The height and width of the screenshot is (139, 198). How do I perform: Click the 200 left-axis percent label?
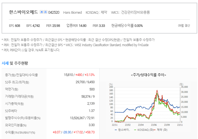tap(111, 87)
